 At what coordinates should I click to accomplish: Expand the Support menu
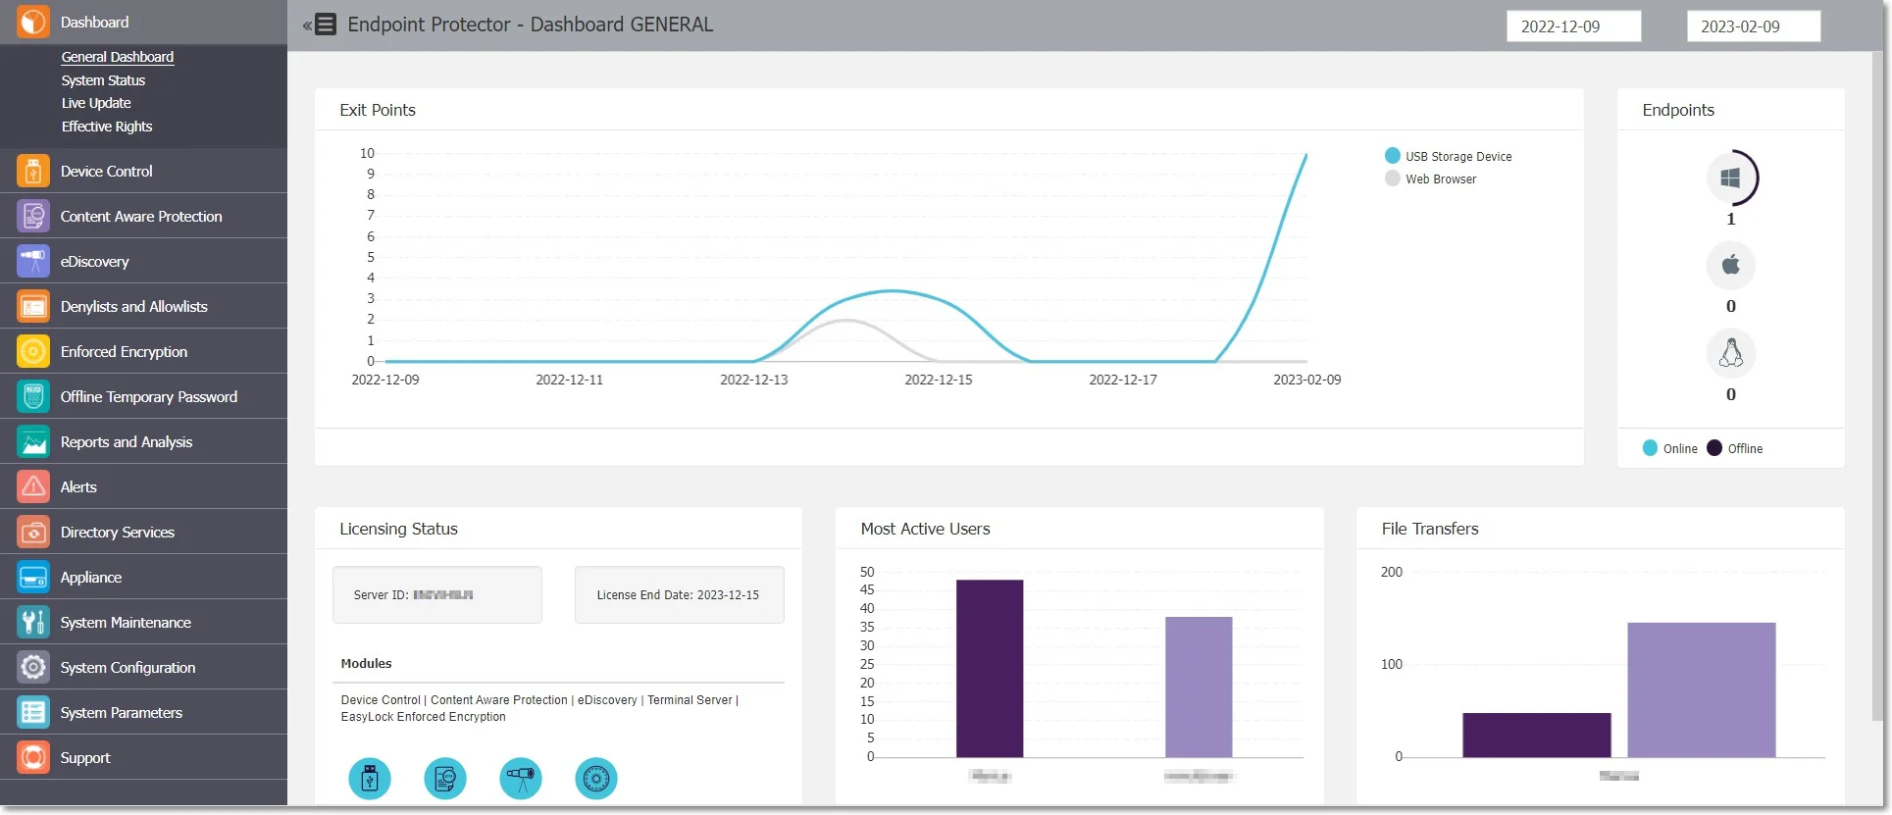click(143, 757)
